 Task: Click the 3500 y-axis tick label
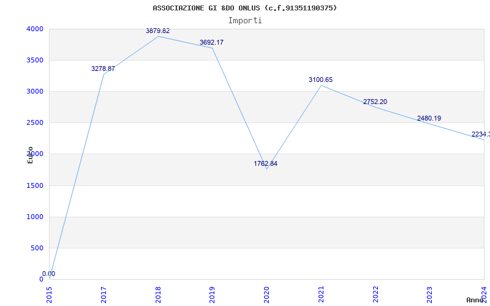click(x=35, y=60)
